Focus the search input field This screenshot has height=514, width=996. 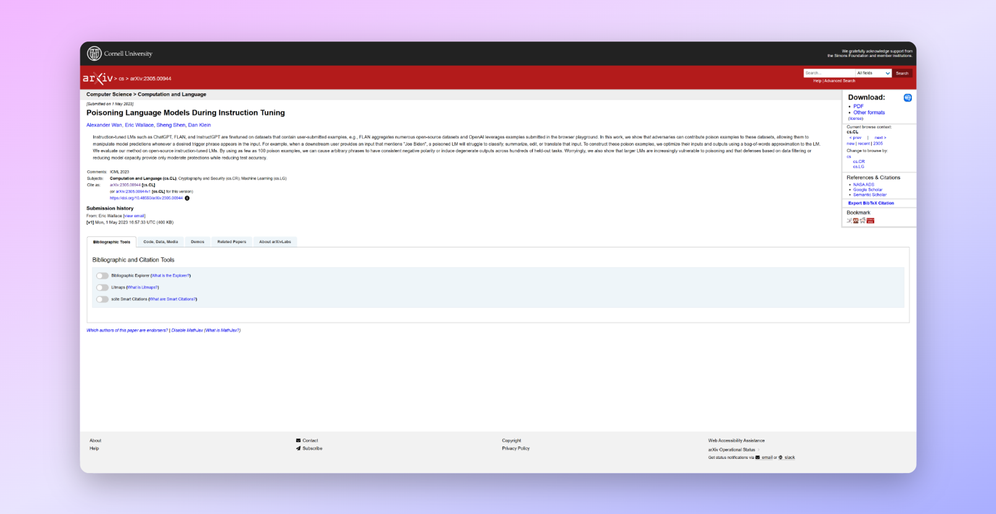(829, 73)
